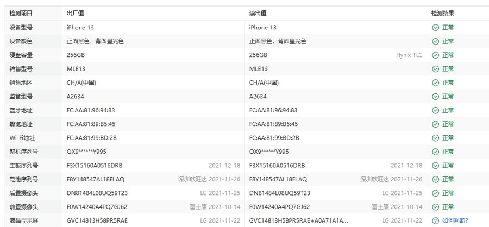Click factory value MLE13 under 出厂值
489x227 pixels.
click(76, 69)
